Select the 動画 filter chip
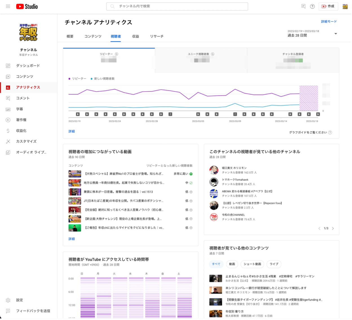 coord(232,264)
